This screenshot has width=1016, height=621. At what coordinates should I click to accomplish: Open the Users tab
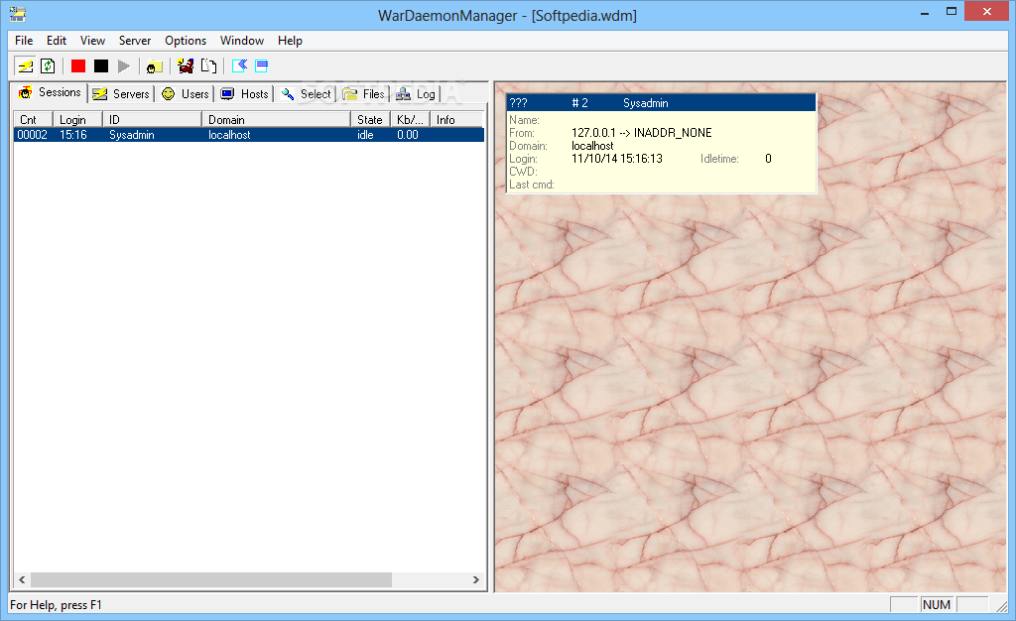(186, 94)
